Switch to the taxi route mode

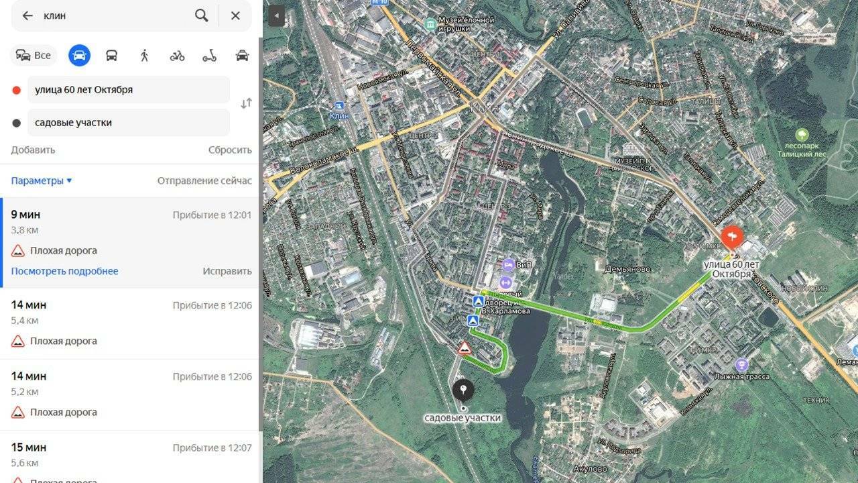point(242,55)
